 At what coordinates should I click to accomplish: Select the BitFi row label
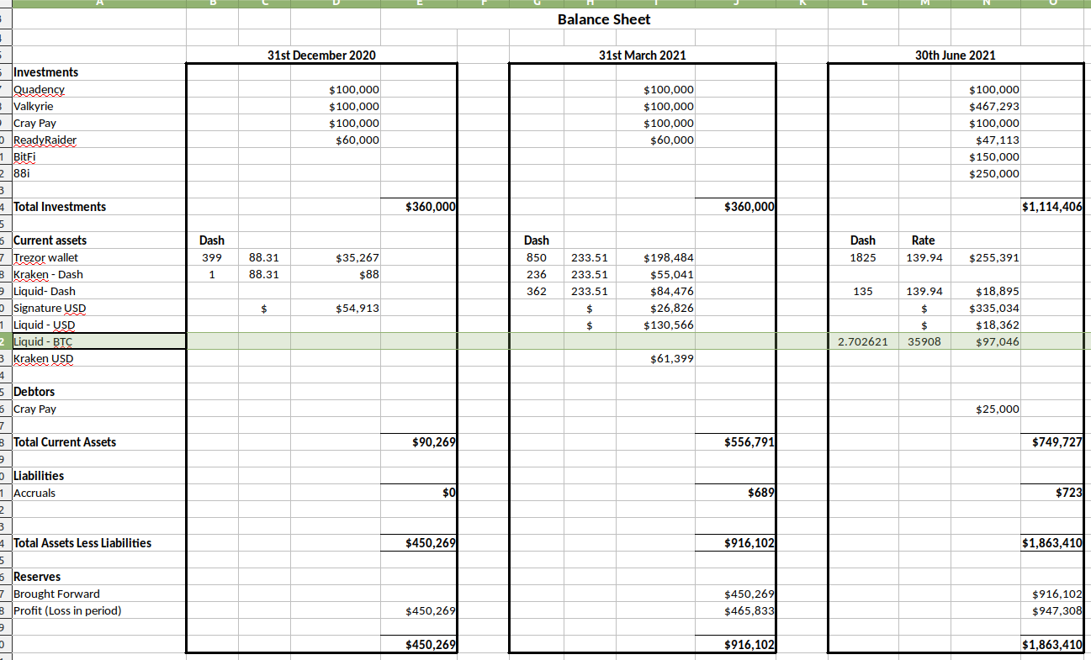[x=25, y=156]
